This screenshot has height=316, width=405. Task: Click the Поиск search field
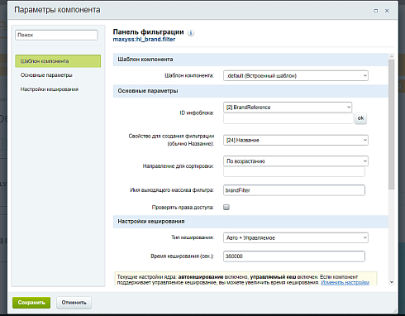(x=56, y=35)
